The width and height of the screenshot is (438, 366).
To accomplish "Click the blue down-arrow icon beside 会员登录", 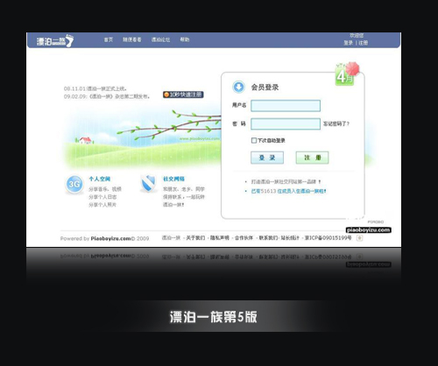I will point(238,87).
